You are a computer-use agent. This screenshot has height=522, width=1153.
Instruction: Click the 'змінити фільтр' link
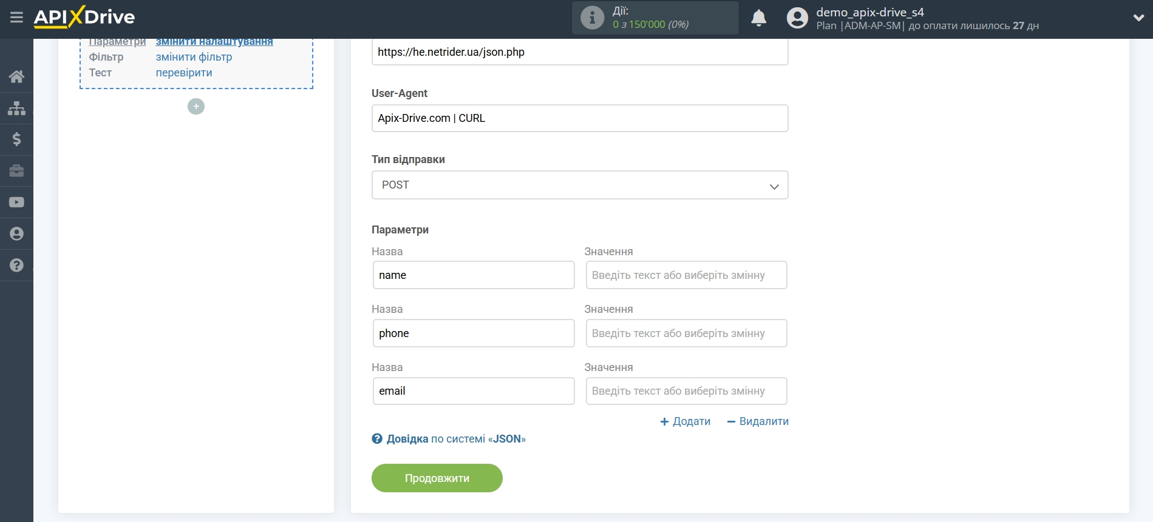point(194,57)
